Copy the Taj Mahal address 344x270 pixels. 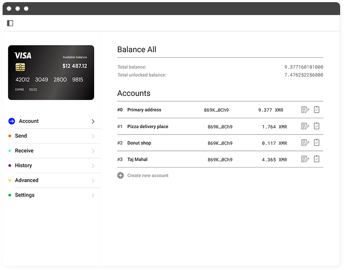317,159
